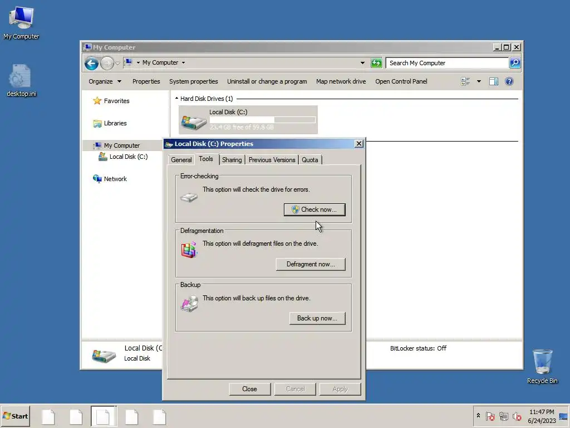Open the Organize dropdown menu

(105, 81)
